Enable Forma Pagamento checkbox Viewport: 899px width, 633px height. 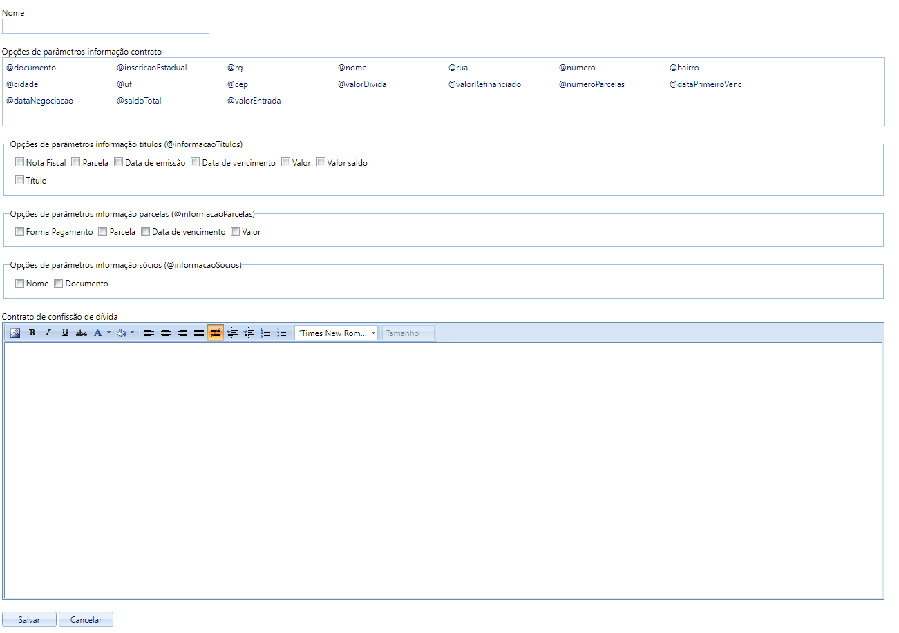click(x=19, y=232)
